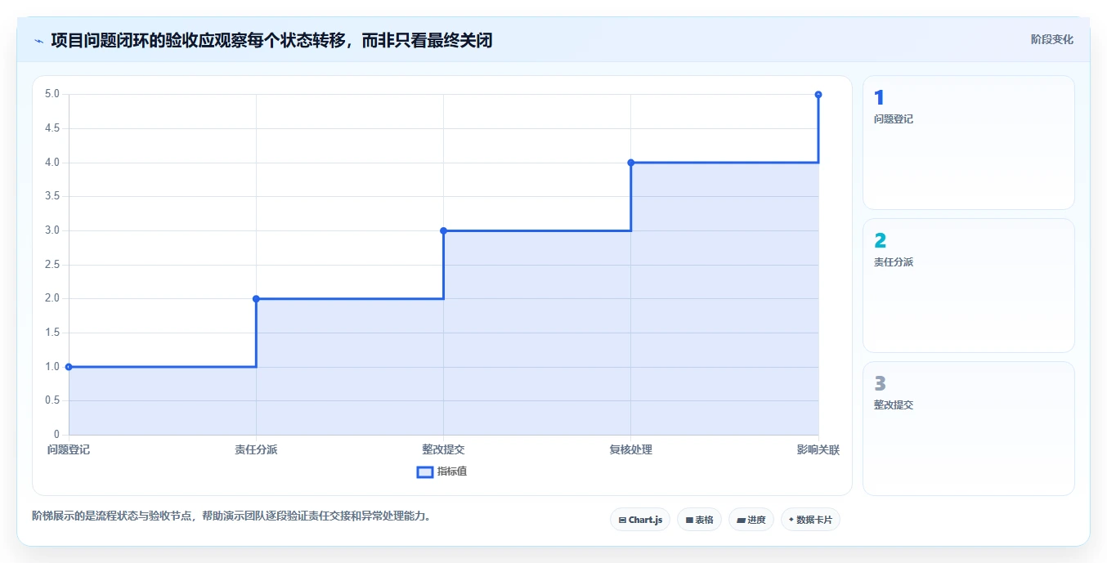The width and height of the screenshot is (1107, 563).
Task: Click the sparkle icon in 数据卡片 chip
Action: 791,520
